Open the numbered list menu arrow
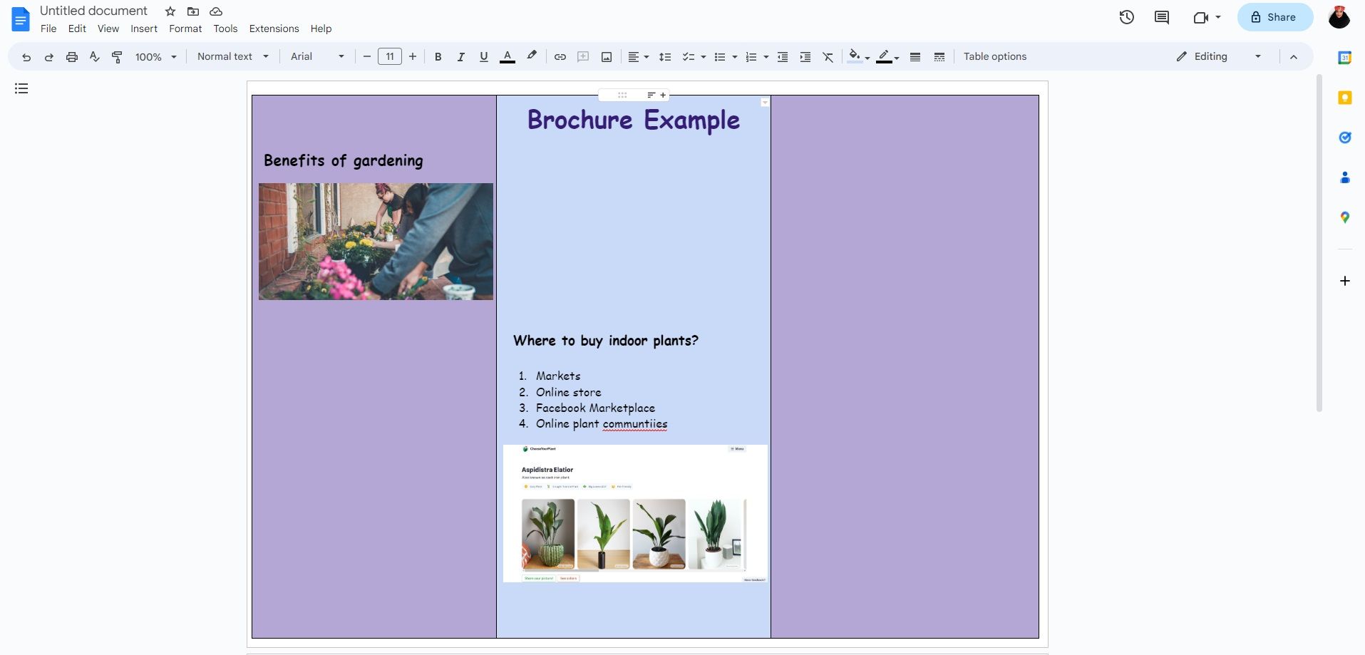The height and width of the screenshot is (655, 1365). tap(766, 57)
